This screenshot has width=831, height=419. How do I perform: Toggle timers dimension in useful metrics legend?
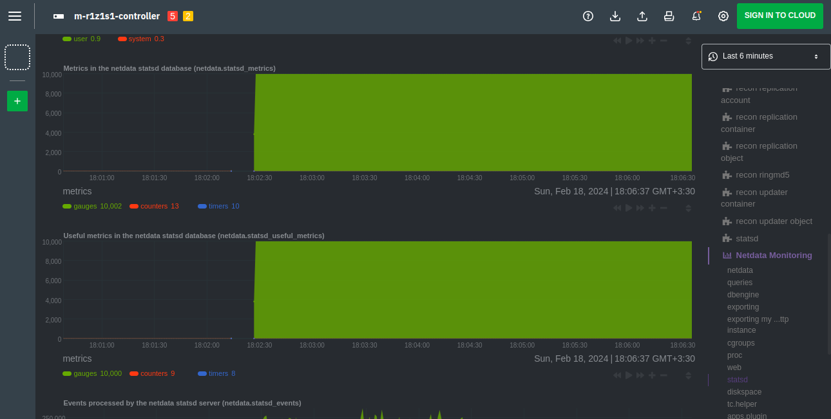(x=218, y=373)
